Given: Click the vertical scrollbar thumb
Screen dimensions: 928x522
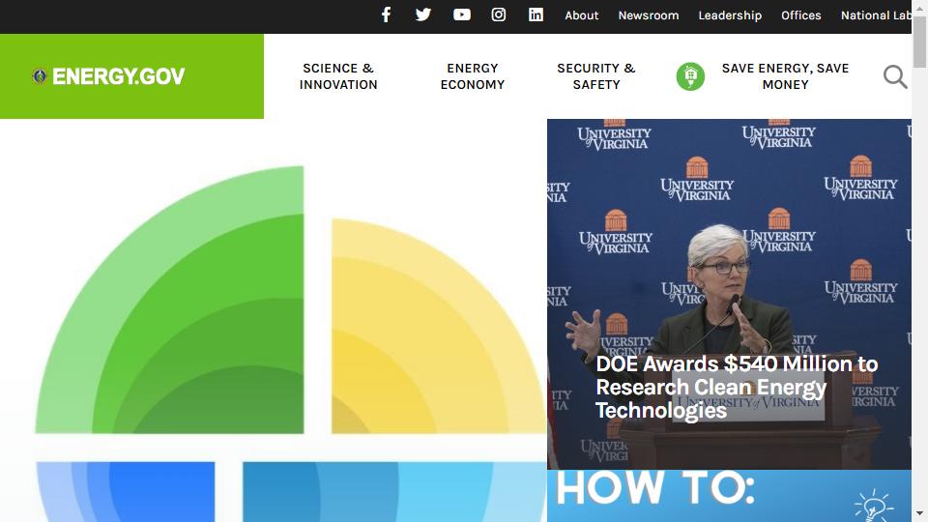Looking at the screenshot, I should tap(919, 42).
